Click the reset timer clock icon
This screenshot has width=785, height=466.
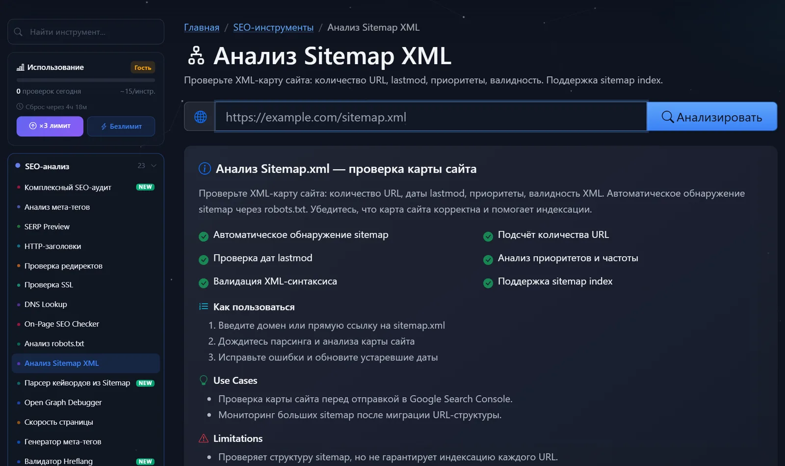click(x=20, y=106)
